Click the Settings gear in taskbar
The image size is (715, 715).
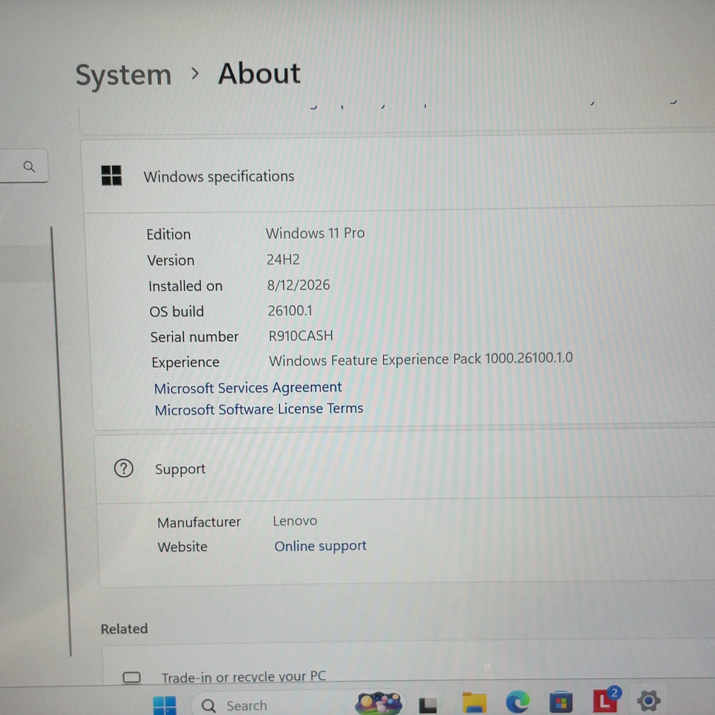[x=648, y=700]
